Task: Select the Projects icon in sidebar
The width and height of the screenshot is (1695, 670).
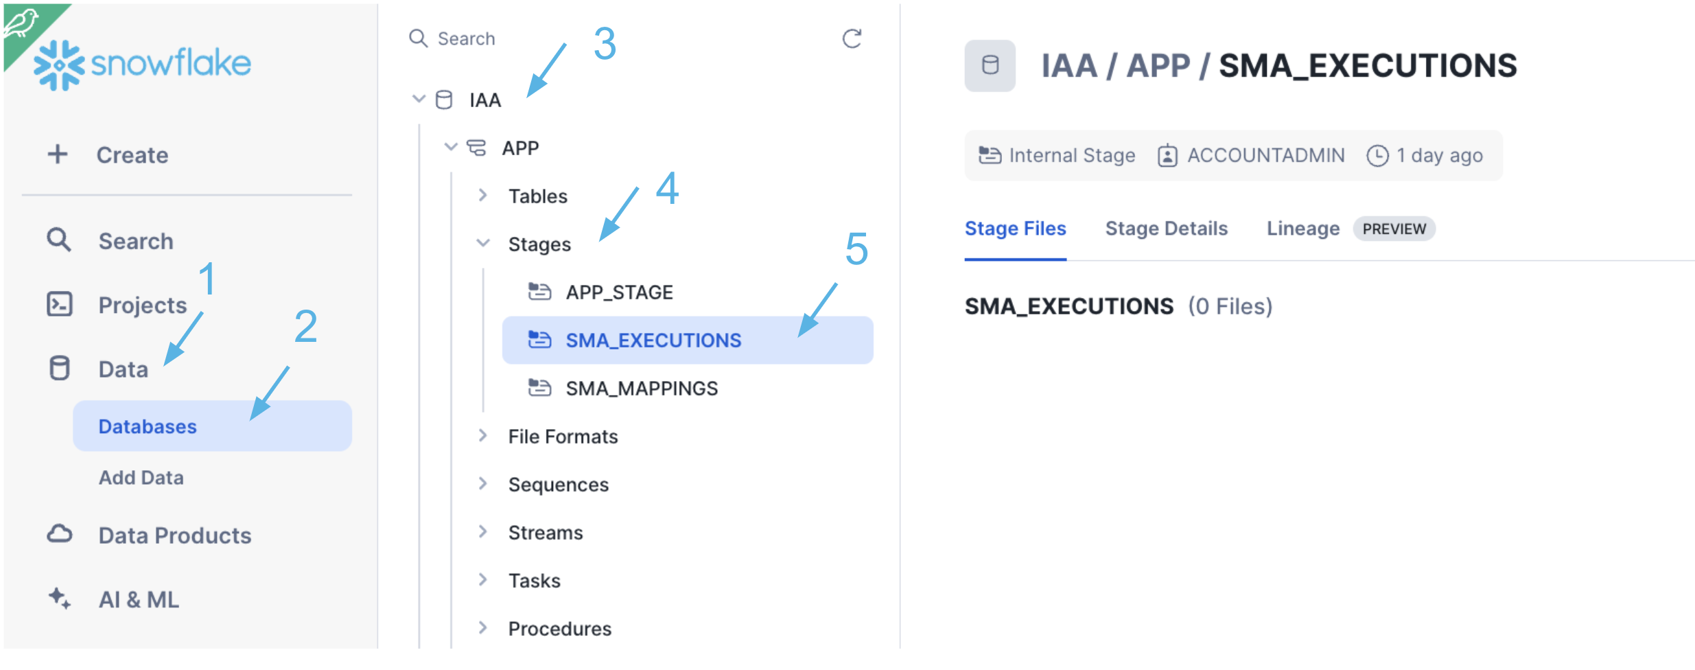Action: pyautogui.click(x=60, y=304)
